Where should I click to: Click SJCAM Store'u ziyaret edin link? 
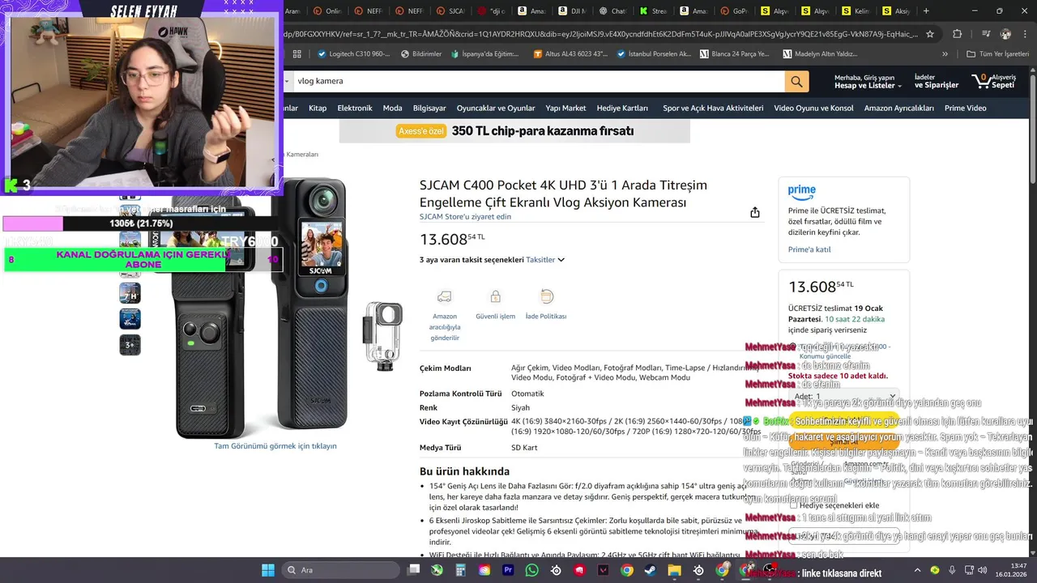(465, 217)
